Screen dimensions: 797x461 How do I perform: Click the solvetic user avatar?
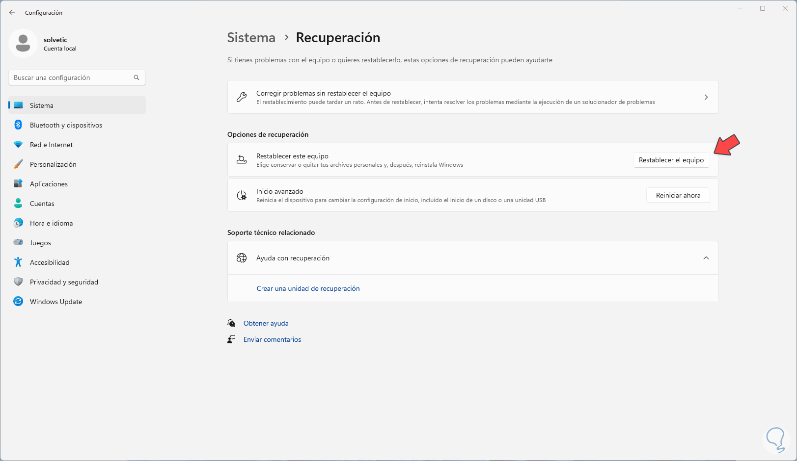23,43
